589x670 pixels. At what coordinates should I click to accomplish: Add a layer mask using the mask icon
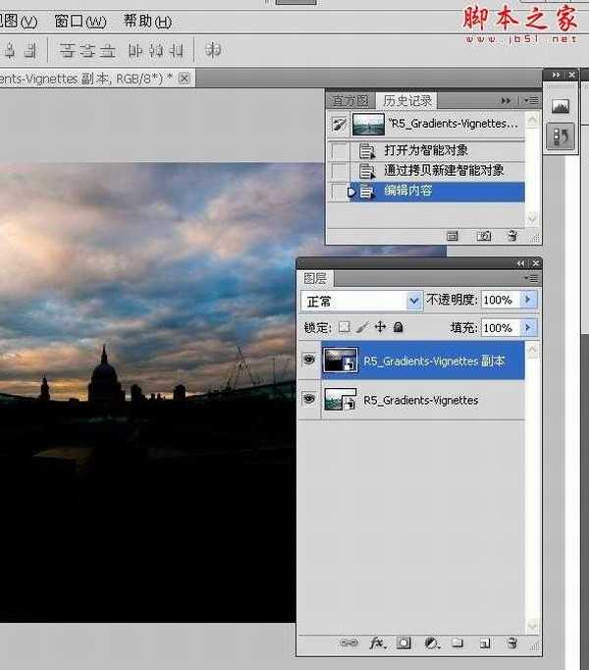tap(403, 643)
